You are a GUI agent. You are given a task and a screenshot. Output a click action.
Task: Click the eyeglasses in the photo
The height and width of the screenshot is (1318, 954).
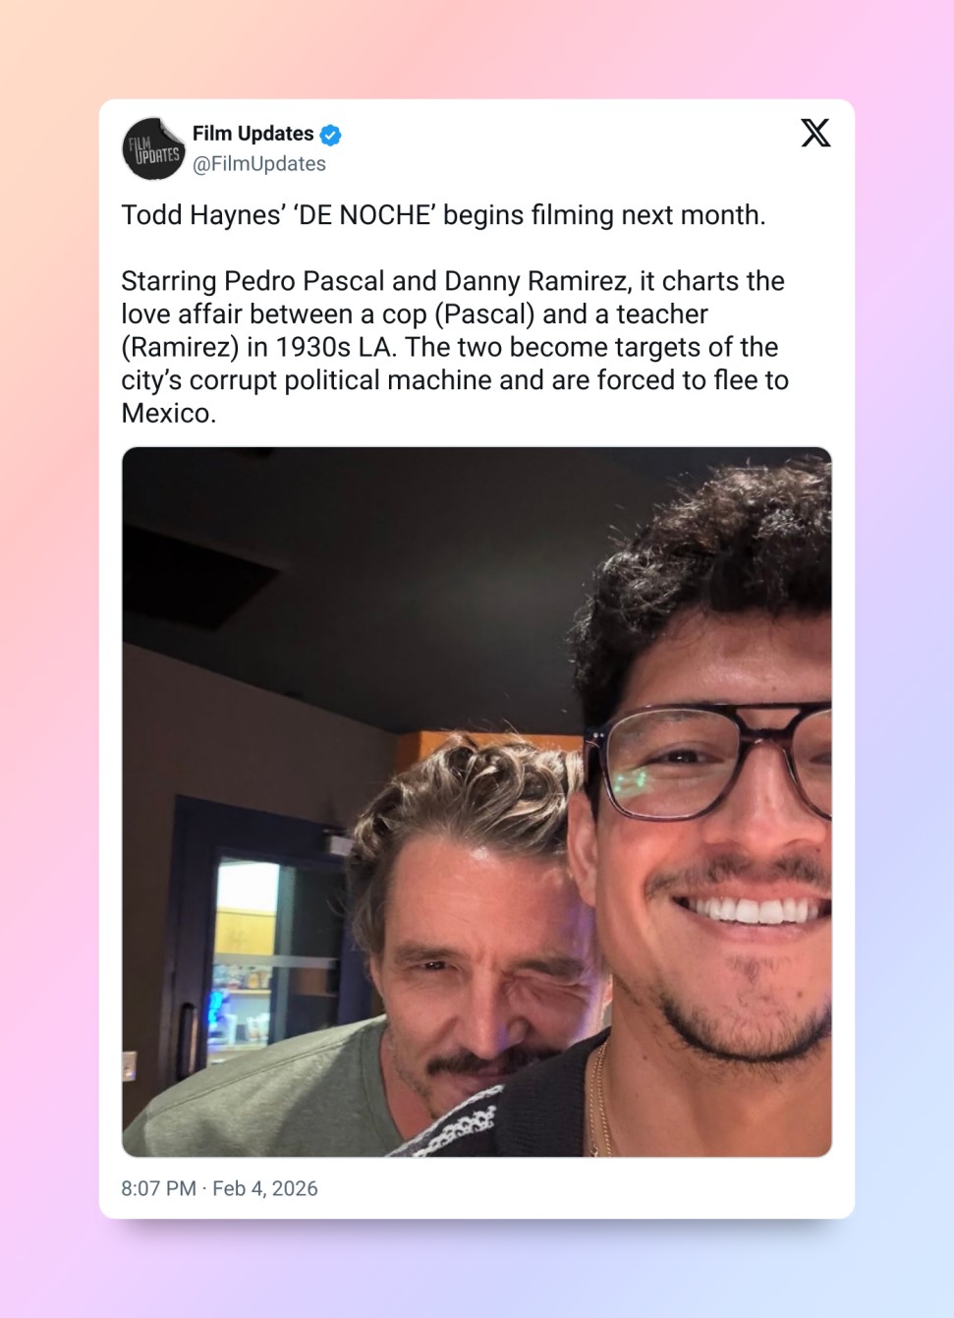click(708, 762)
